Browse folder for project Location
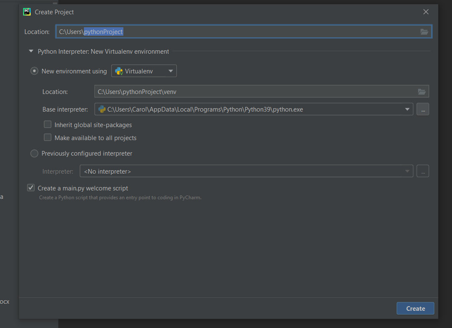452x328 pixels. tap(424, 32)
